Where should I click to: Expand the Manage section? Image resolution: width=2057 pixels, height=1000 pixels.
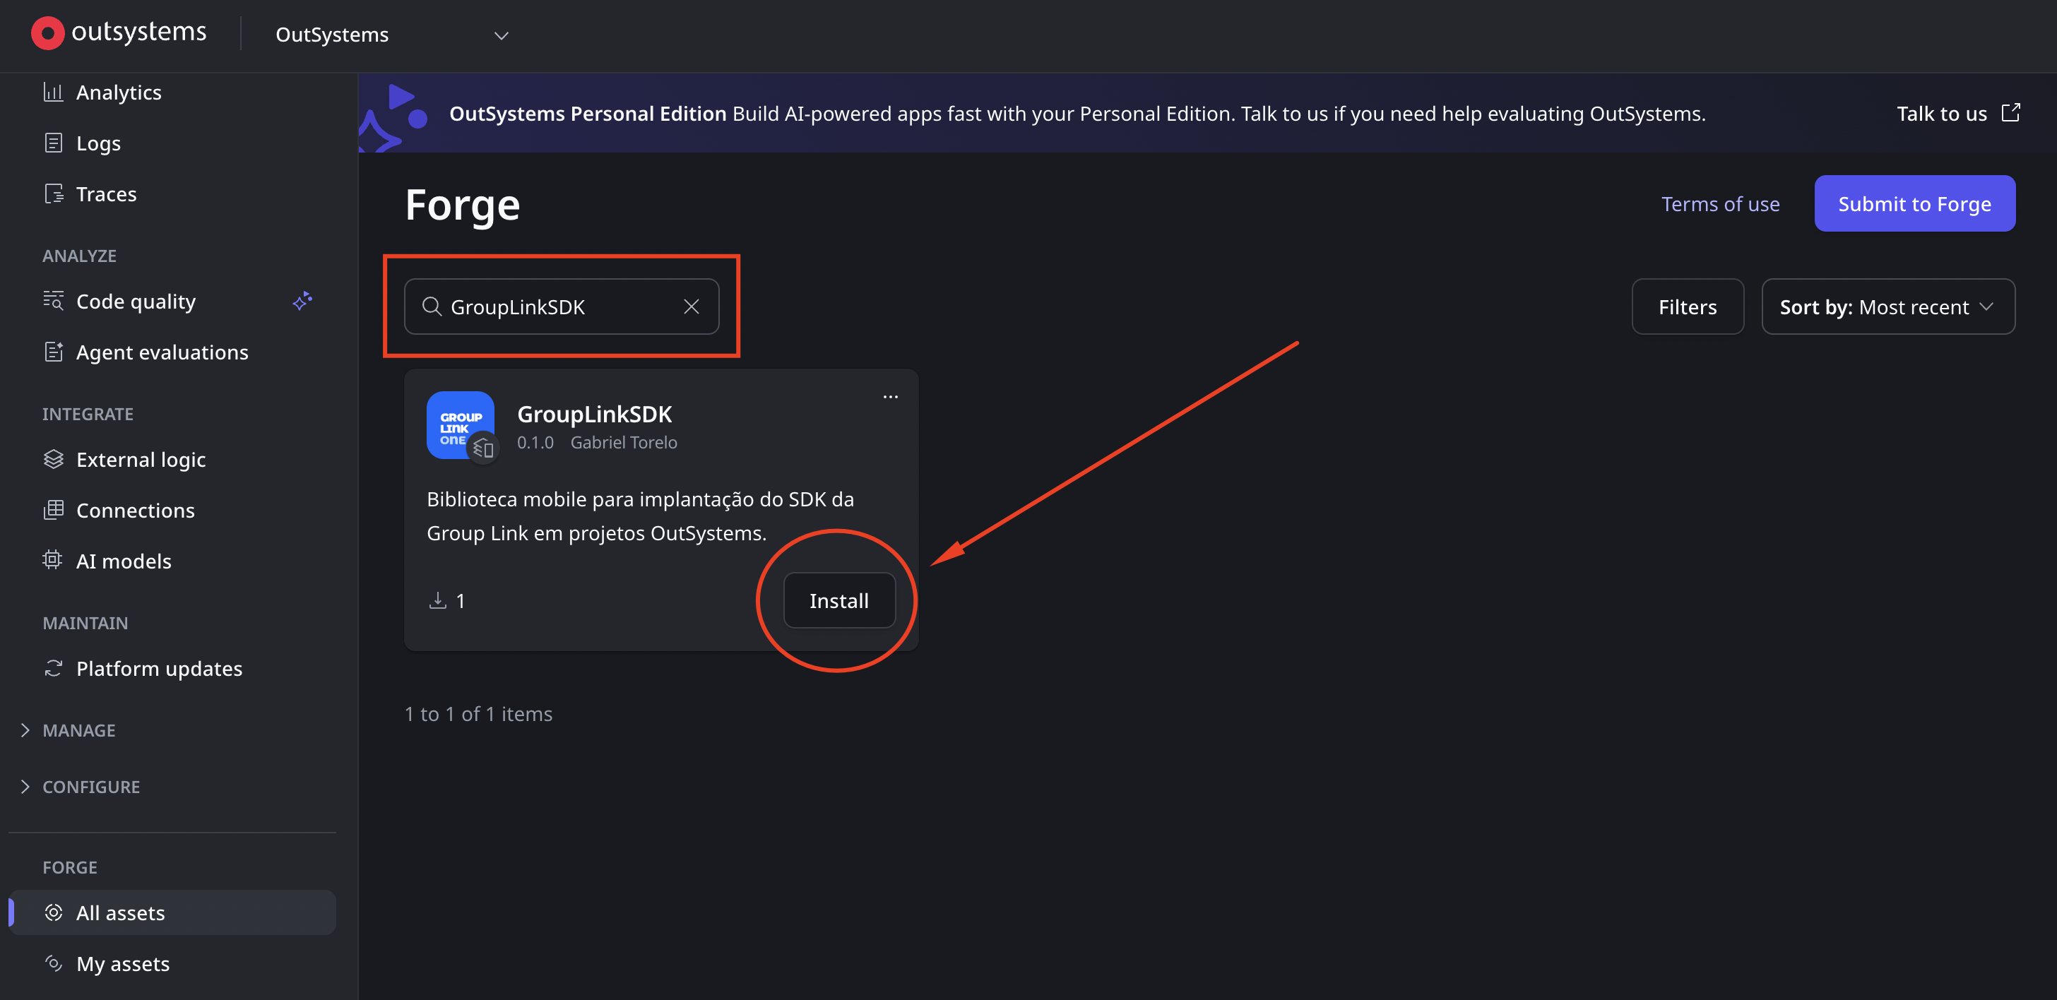(78, 730)
